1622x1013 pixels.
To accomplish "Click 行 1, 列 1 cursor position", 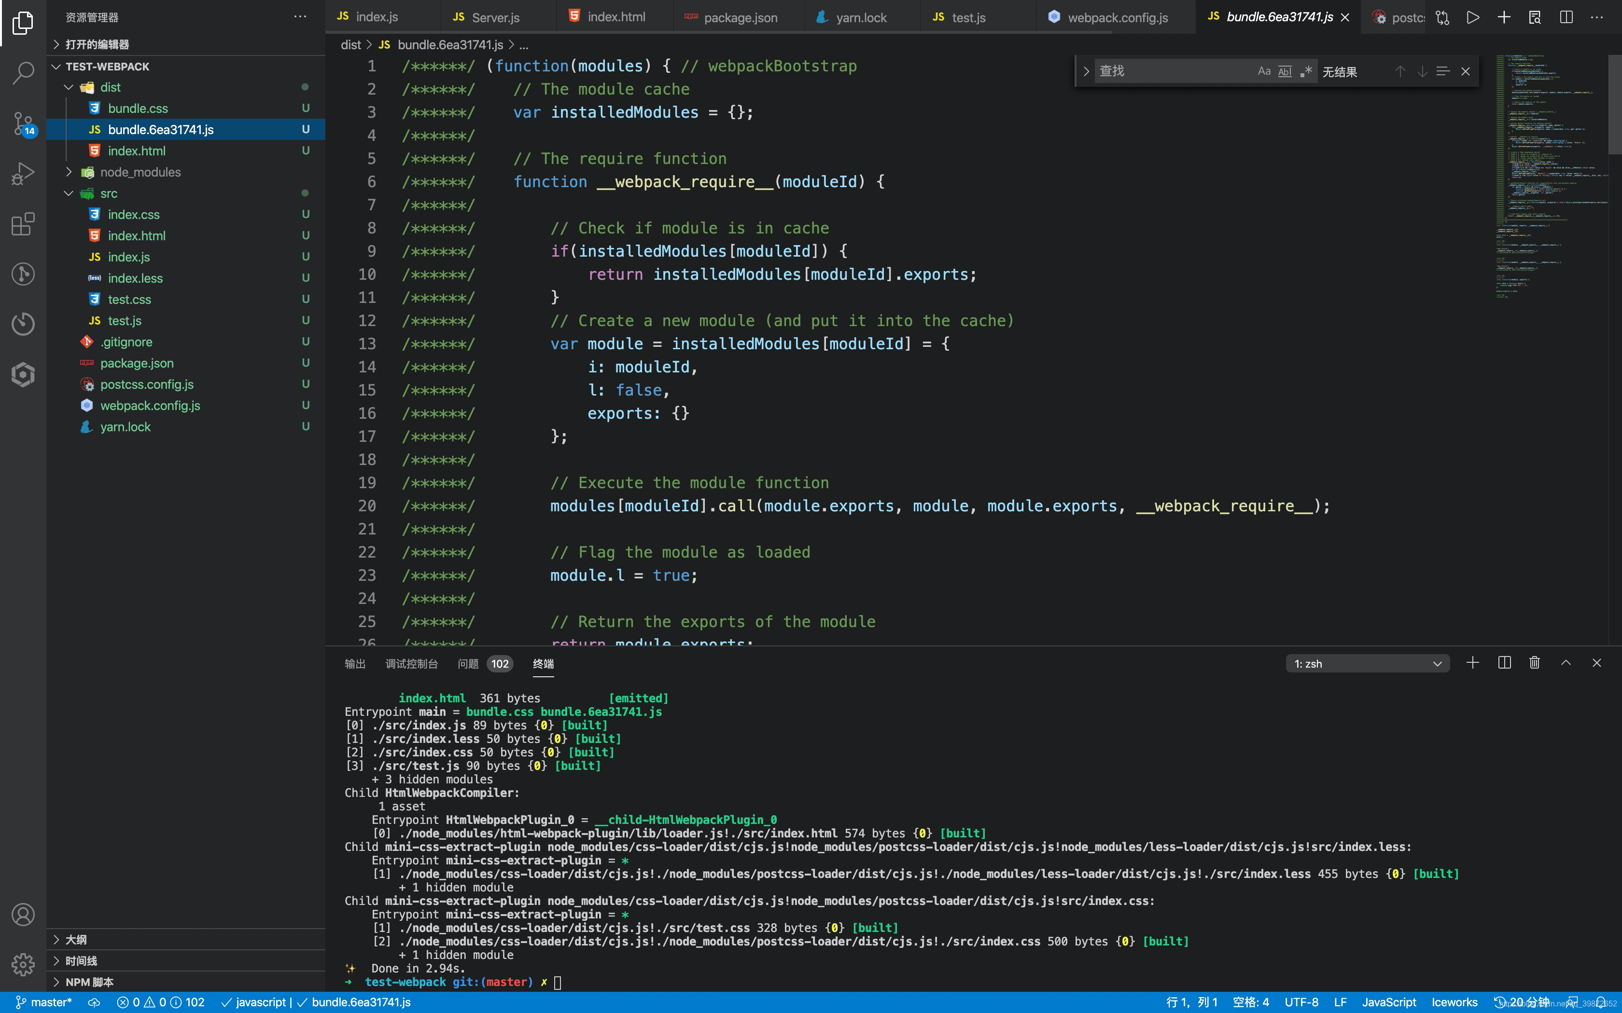I will point(1192,1002).
